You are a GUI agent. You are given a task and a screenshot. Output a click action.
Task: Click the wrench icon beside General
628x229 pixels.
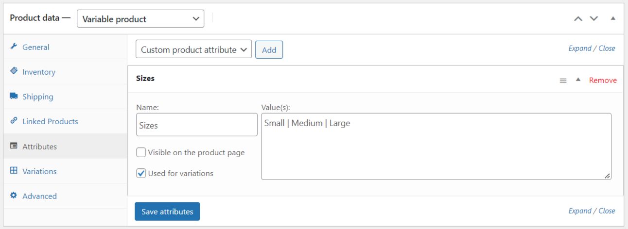(x=14, y=47)
